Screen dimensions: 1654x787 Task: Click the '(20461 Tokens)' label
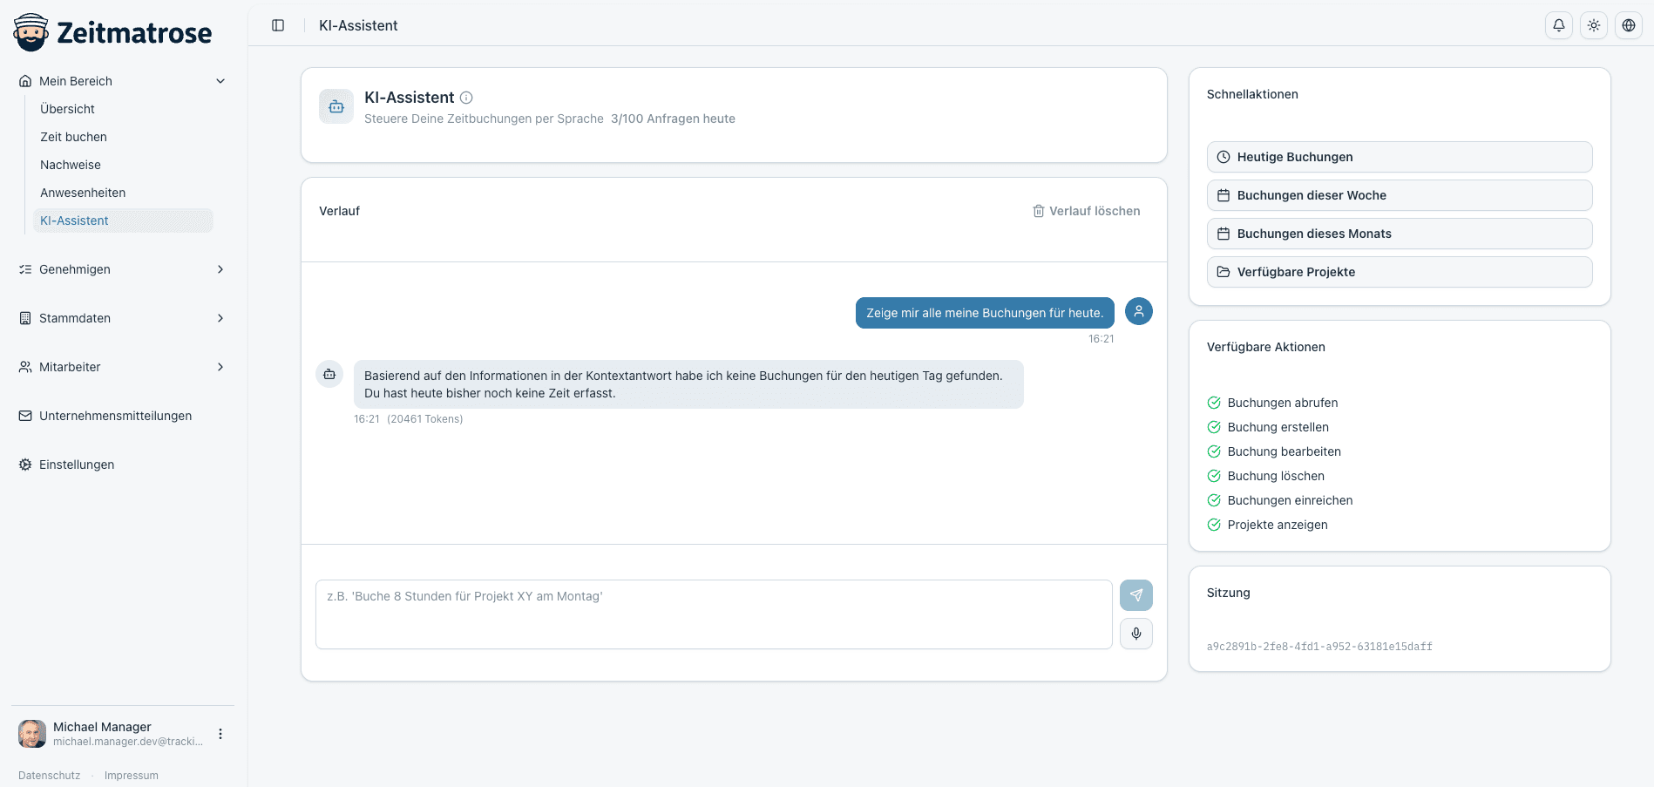point(425,419)
